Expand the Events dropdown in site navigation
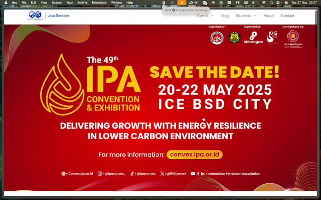 click(205, 16)
